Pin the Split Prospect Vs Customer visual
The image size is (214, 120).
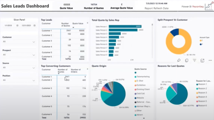179,60
